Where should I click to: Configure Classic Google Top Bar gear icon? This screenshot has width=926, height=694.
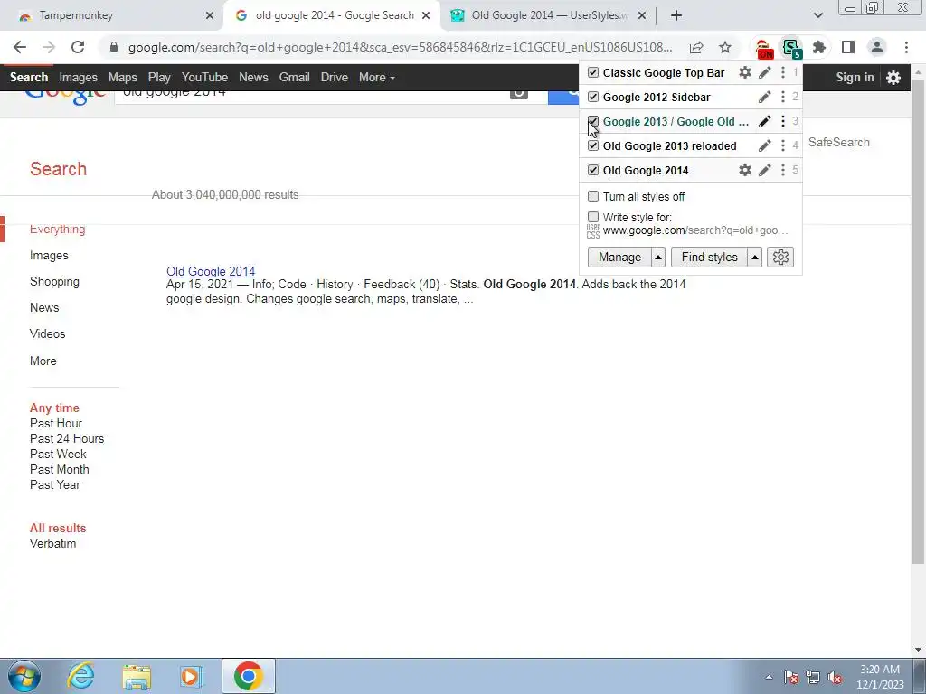point(745,72)
